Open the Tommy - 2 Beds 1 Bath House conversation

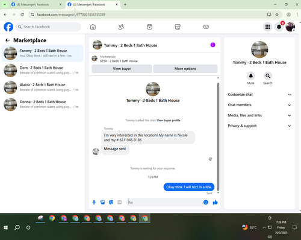tap(43, 53)
